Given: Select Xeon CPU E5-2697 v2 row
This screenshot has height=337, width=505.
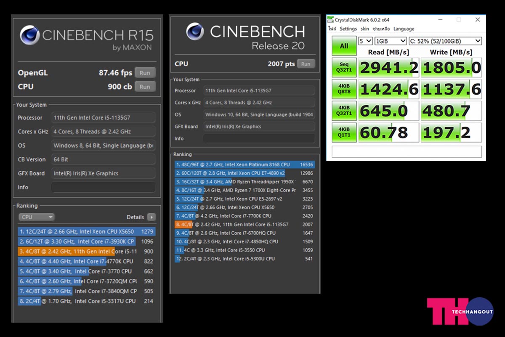Looking at the screenshot, I should click(x=245, y=199).
